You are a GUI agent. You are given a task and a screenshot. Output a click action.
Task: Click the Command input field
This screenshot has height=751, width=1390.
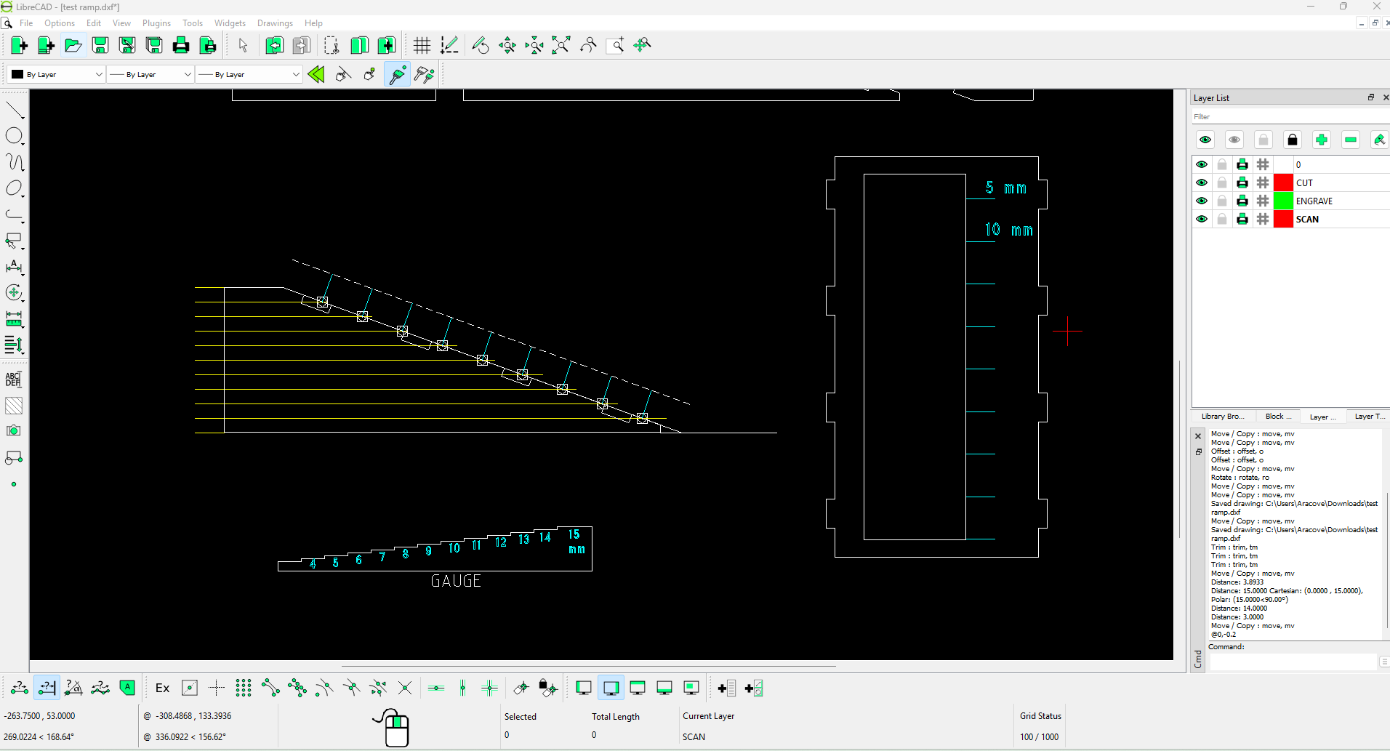coord(1292,662)
